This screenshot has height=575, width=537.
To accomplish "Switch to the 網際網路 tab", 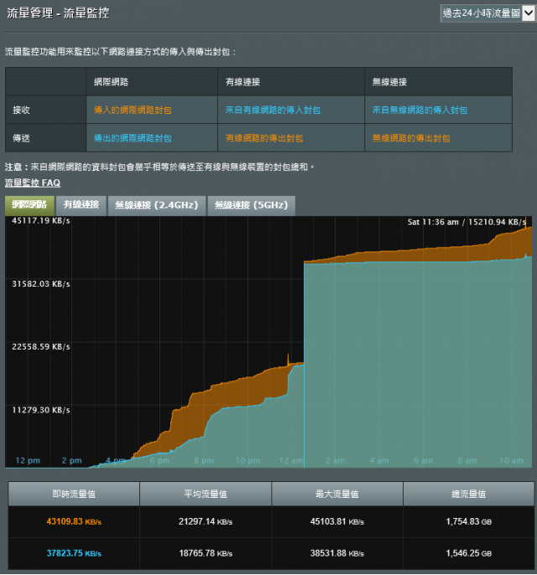I will (29, 205).
